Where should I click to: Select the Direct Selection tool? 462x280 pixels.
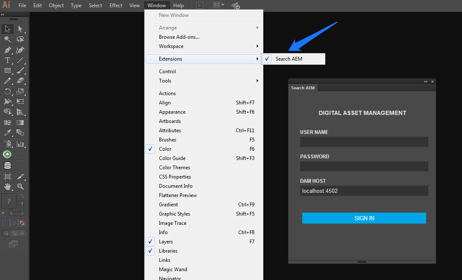[20, 29]
